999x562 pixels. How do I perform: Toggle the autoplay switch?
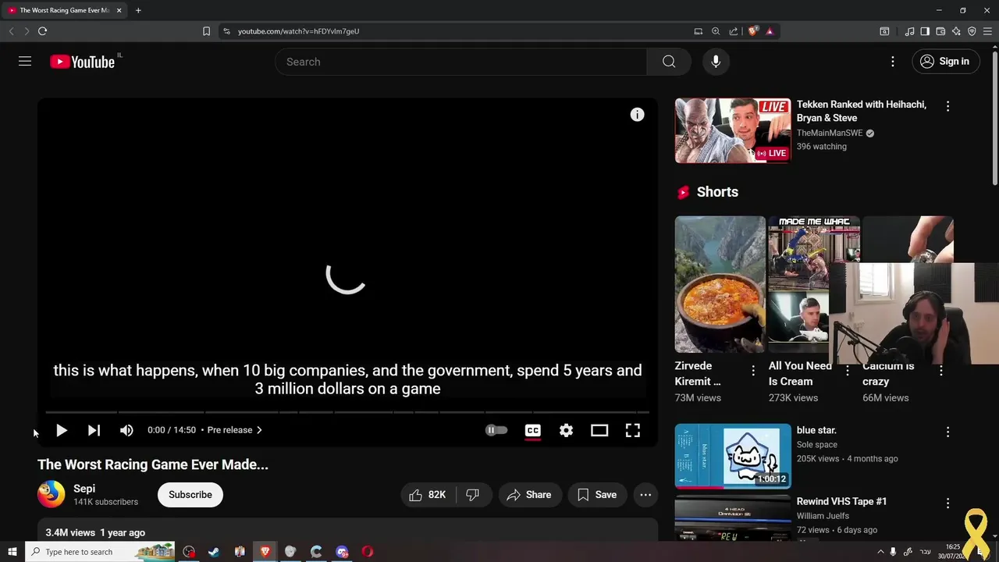pyautogui.click(x=496, y=430)
